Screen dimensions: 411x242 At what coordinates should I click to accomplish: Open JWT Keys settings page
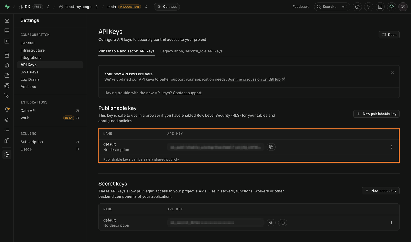point(29,72)
